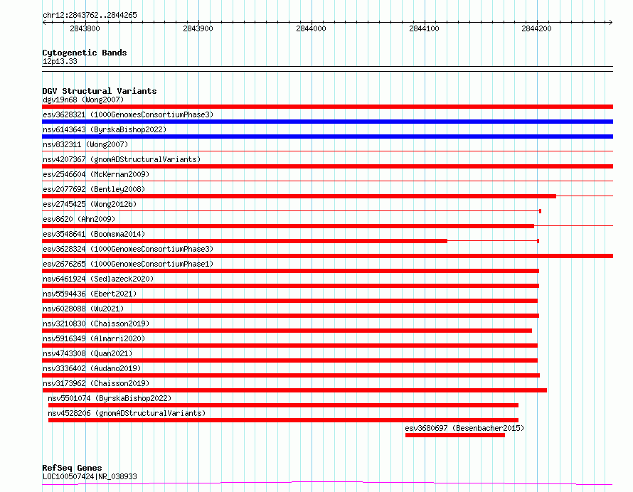This screenshot has width=633, height=492.
Task: Click esv3548641 (Boomsma2014) variant label
Action: pos(94,234)
